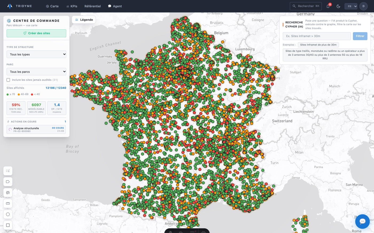
Task: Click the label tag tool icon
Action: 8,182
